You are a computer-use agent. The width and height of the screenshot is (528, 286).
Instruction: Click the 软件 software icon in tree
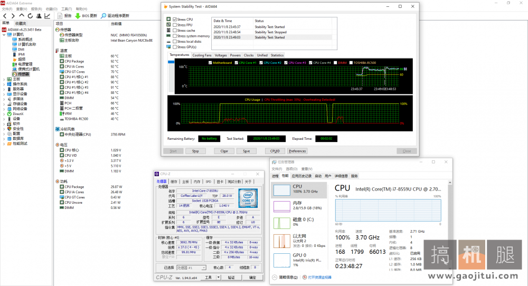click(x=9, y=124)
